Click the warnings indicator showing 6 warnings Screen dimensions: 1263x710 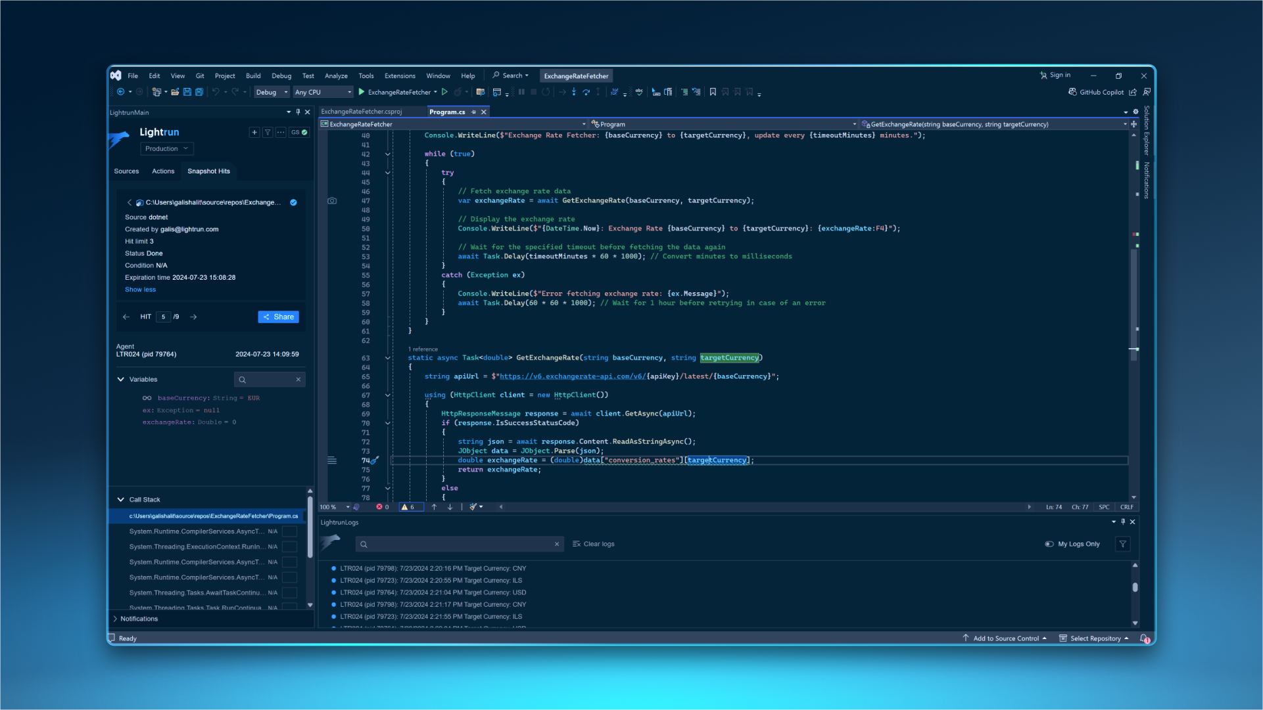tap(410, 507)
